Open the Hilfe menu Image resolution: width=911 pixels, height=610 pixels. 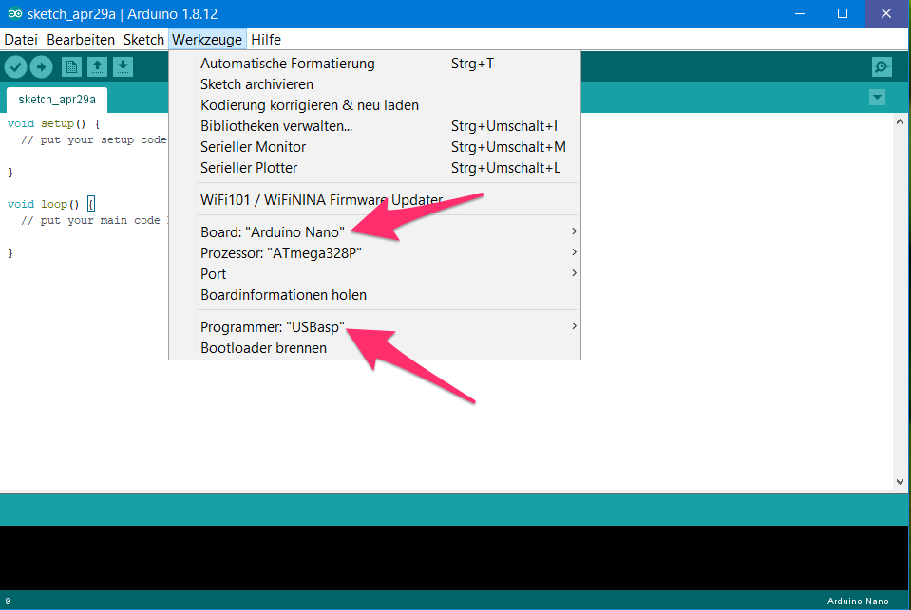click(266, 40)
